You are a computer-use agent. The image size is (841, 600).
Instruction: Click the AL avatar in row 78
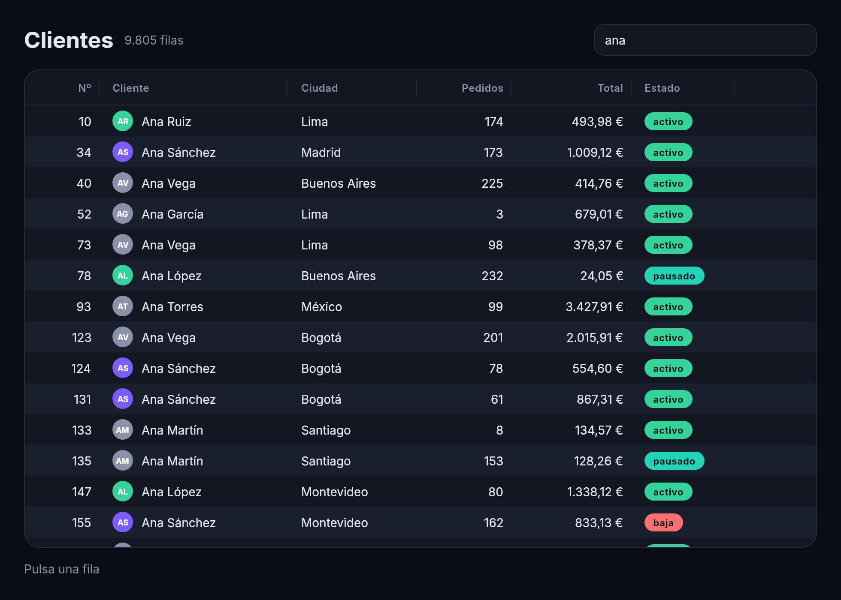click(x=123, y=276)
